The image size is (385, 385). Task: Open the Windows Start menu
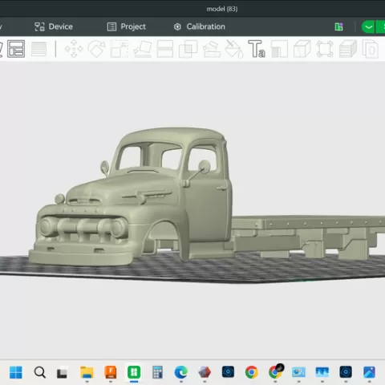(x=16, y=372)
